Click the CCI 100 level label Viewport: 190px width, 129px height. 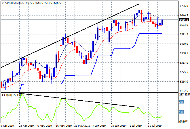click(x=181, y=112)
